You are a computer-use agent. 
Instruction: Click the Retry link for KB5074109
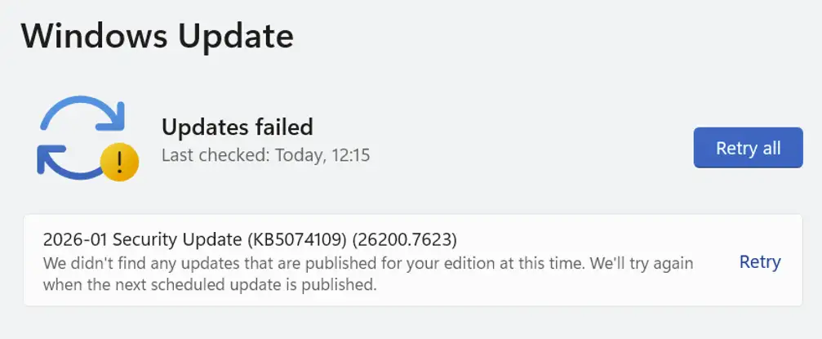point(759,261)
